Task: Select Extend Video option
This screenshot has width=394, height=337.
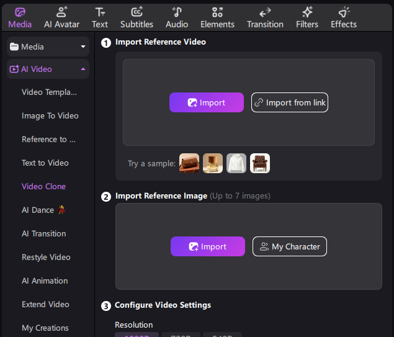Action: click(45, 304)
